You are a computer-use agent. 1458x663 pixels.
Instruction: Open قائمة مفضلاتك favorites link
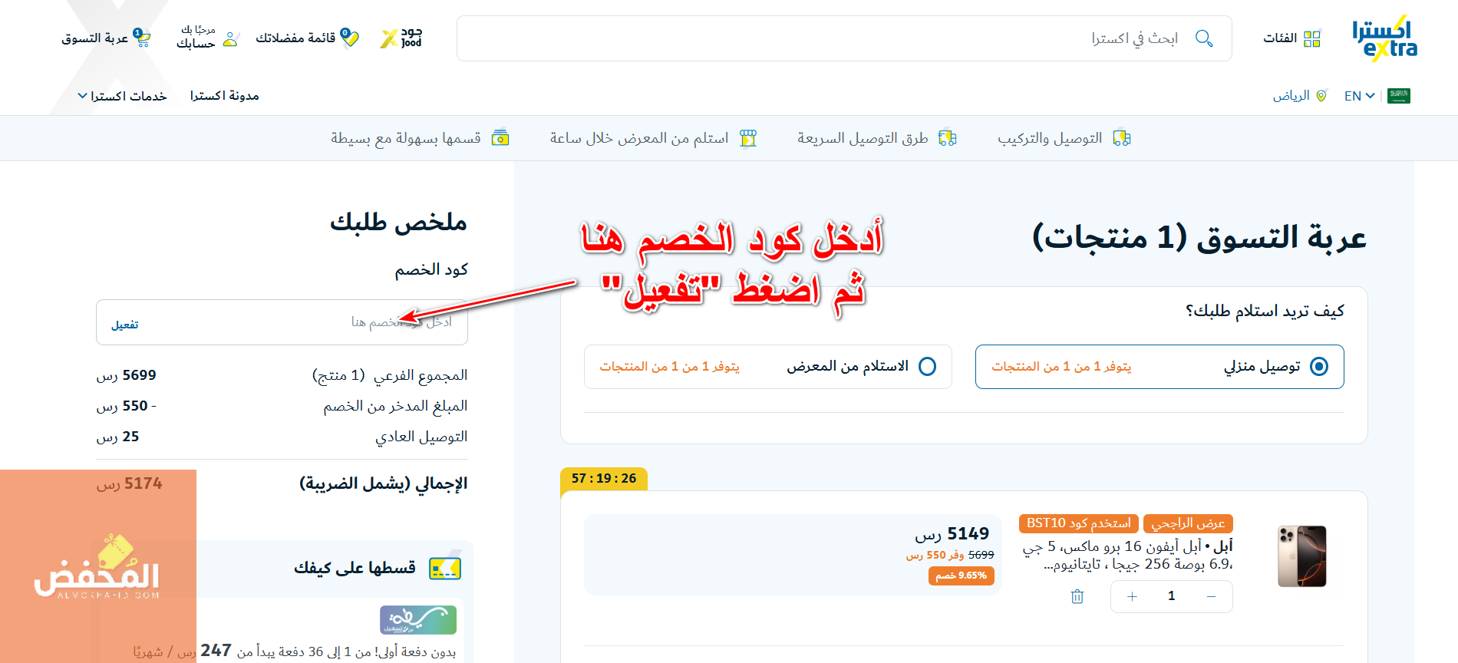pos(295,38)
